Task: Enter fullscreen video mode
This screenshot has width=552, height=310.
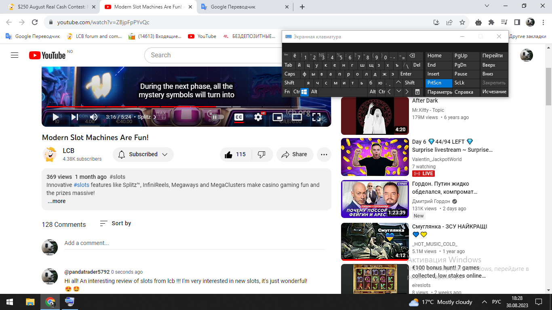Action: point(316,117)
